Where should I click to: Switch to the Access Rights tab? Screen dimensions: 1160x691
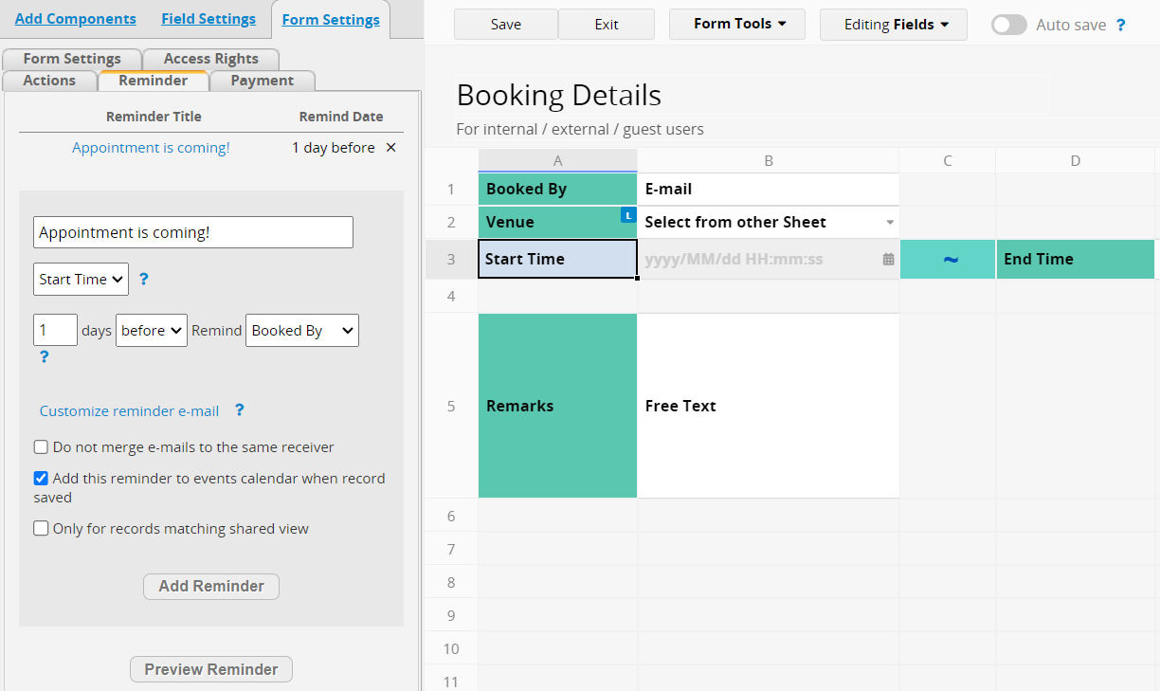tap(210, 59)
